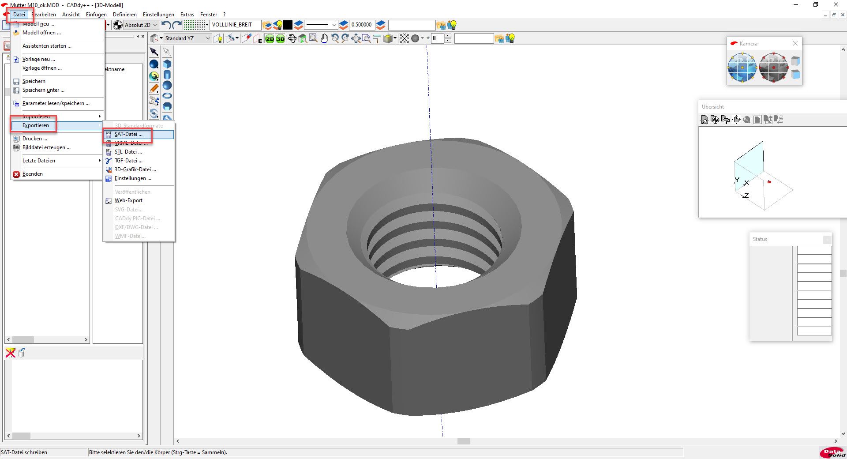This screenshot has width=847, height=459.
Task: Click the hatch pattern display icon
Action: (x=404, y=39)
